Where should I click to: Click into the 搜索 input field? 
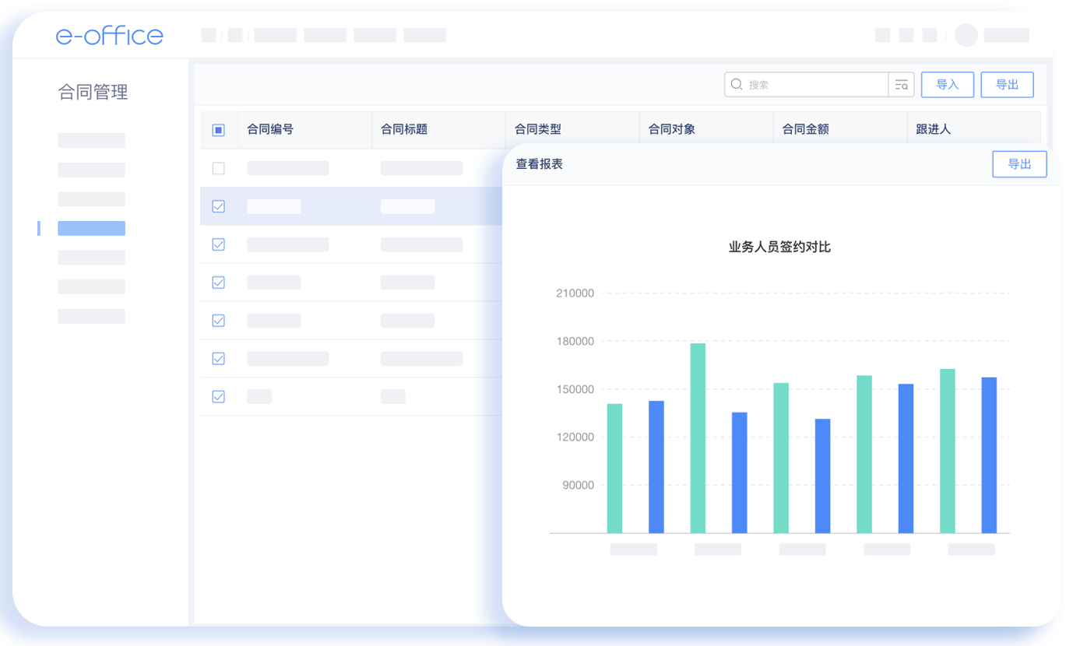coord(814,85)
